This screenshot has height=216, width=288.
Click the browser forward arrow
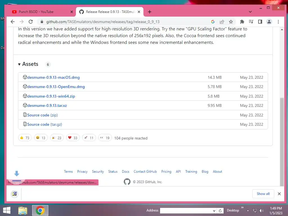coord(21,22)
